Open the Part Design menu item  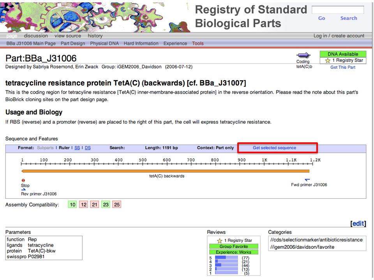(73, 43)
